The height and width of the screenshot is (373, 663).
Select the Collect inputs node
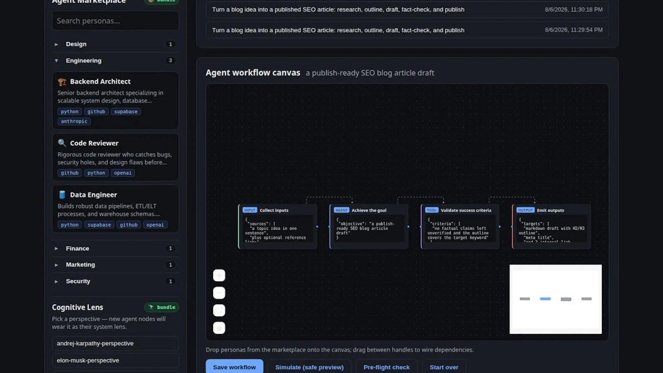point(278,226)
